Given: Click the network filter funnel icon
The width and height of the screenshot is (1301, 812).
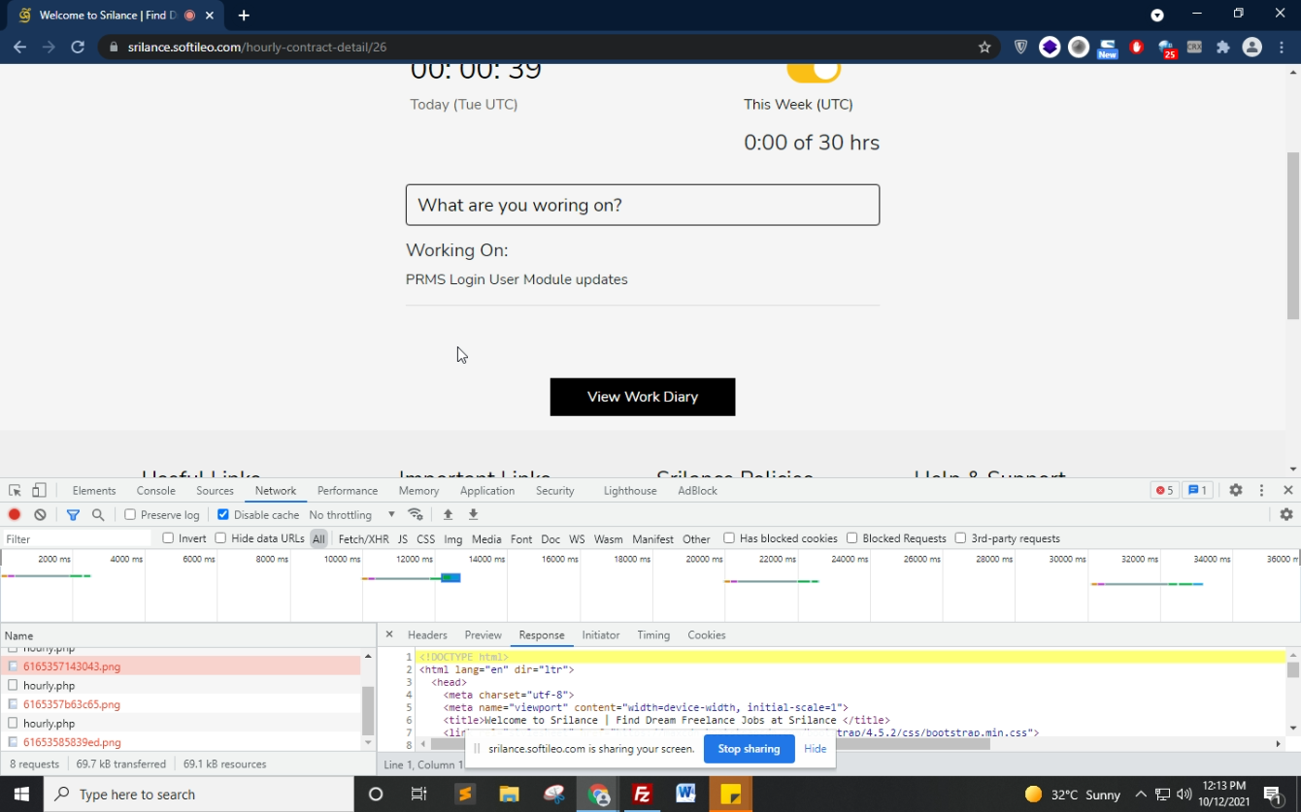Looking at the screenshot, I should tap(73, 515).
